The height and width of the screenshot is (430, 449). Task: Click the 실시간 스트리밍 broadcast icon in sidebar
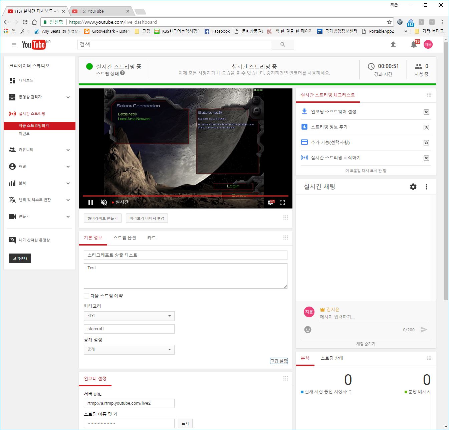tap(12, 114)
